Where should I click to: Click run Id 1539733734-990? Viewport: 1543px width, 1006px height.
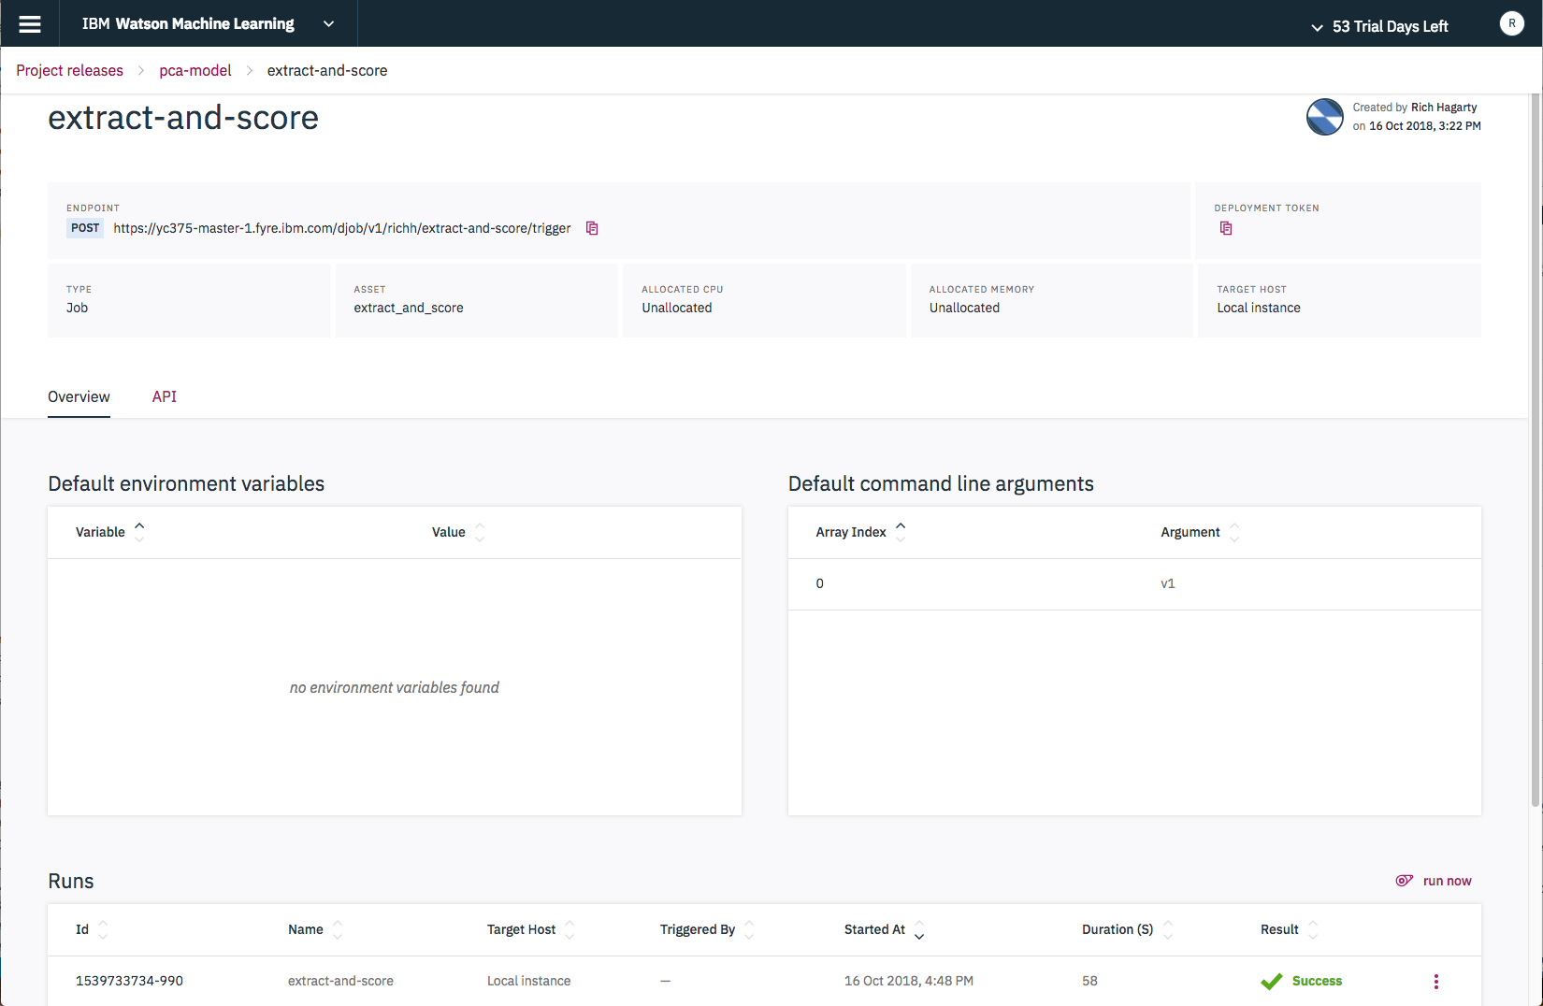point(129,981)
